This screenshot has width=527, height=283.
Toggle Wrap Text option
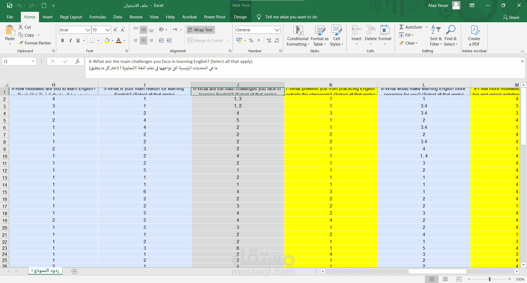click(201, 30)
